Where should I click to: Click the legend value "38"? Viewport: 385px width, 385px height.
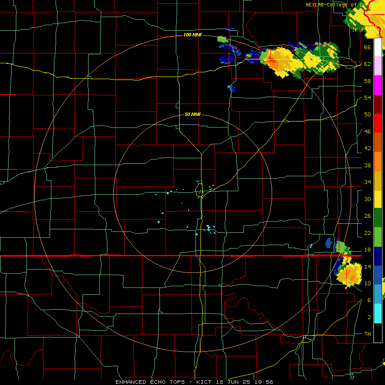(x=367, y=166)
